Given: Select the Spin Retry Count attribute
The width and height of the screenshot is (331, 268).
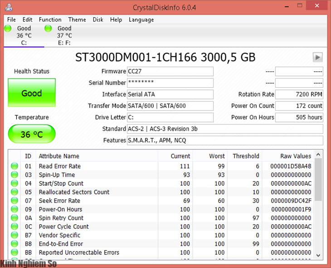Looking at the screenshot, I should [61, 218].
